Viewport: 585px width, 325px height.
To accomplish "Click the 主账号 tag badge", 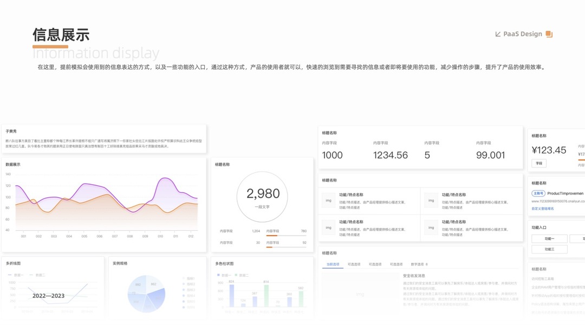I will tap(538, 193).
